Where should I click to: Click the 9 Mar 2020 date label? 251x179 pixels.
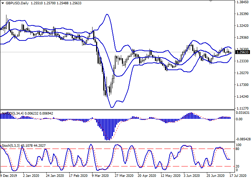point(100,176)
